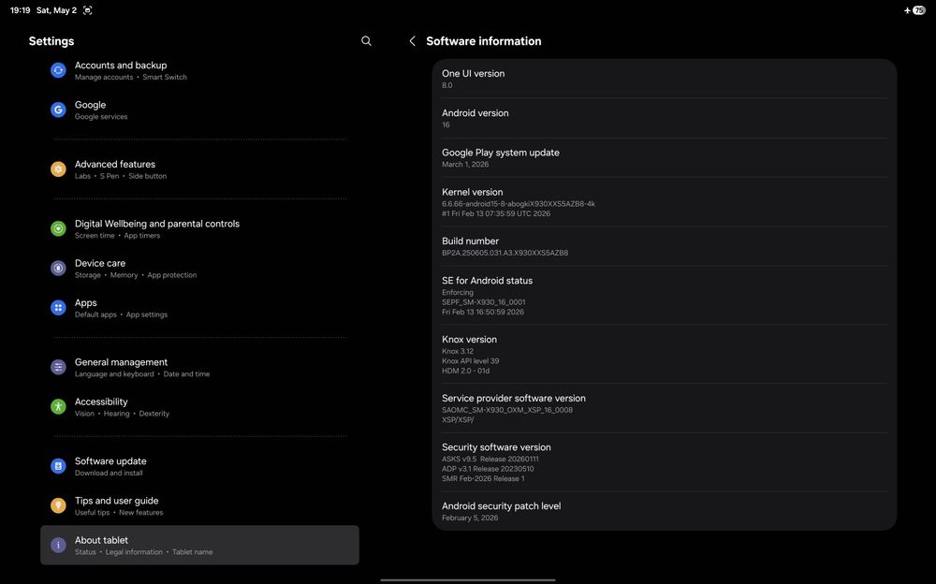Image resolution: width=936 pixels, height=584 pixels.
Task: Open Accounts and backup settings
Action: tap(200, 70)
